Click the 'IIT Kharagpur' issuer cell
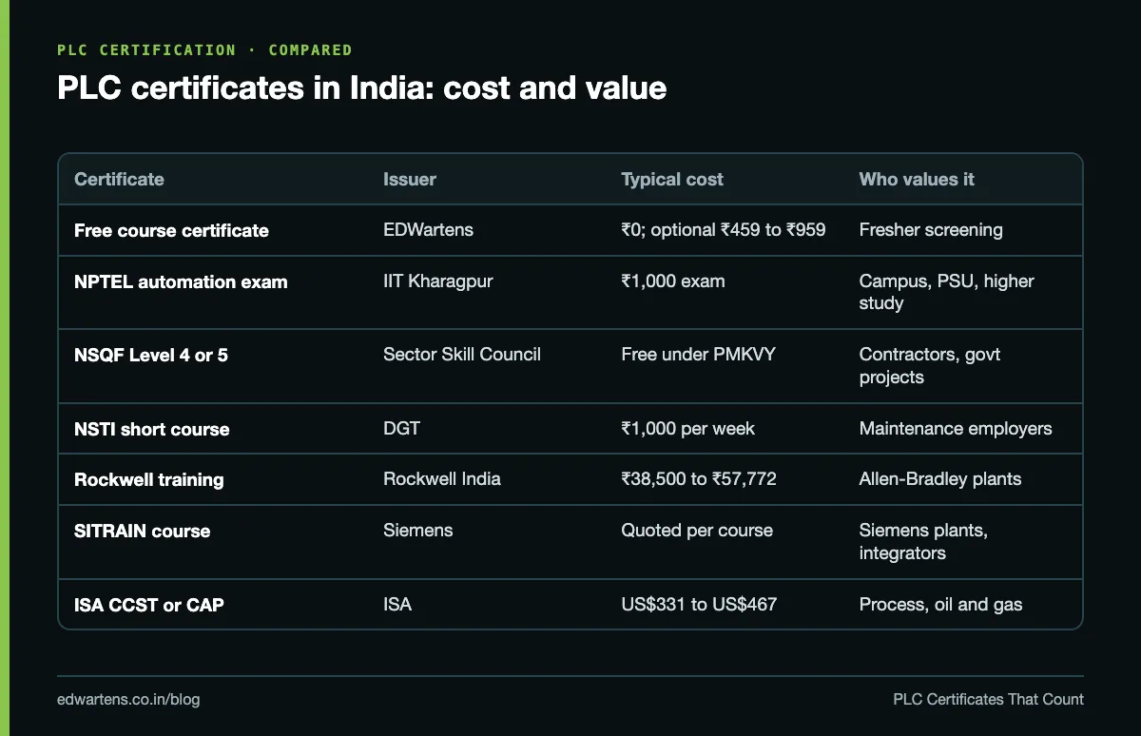Viewport: 1141px width, 736px height. point(438,281)
